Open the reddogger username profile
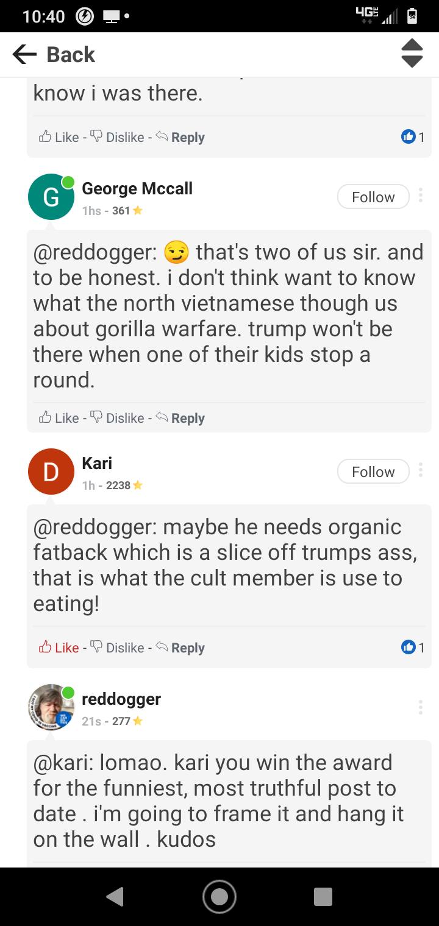439x926 pixels. (121, 699)
